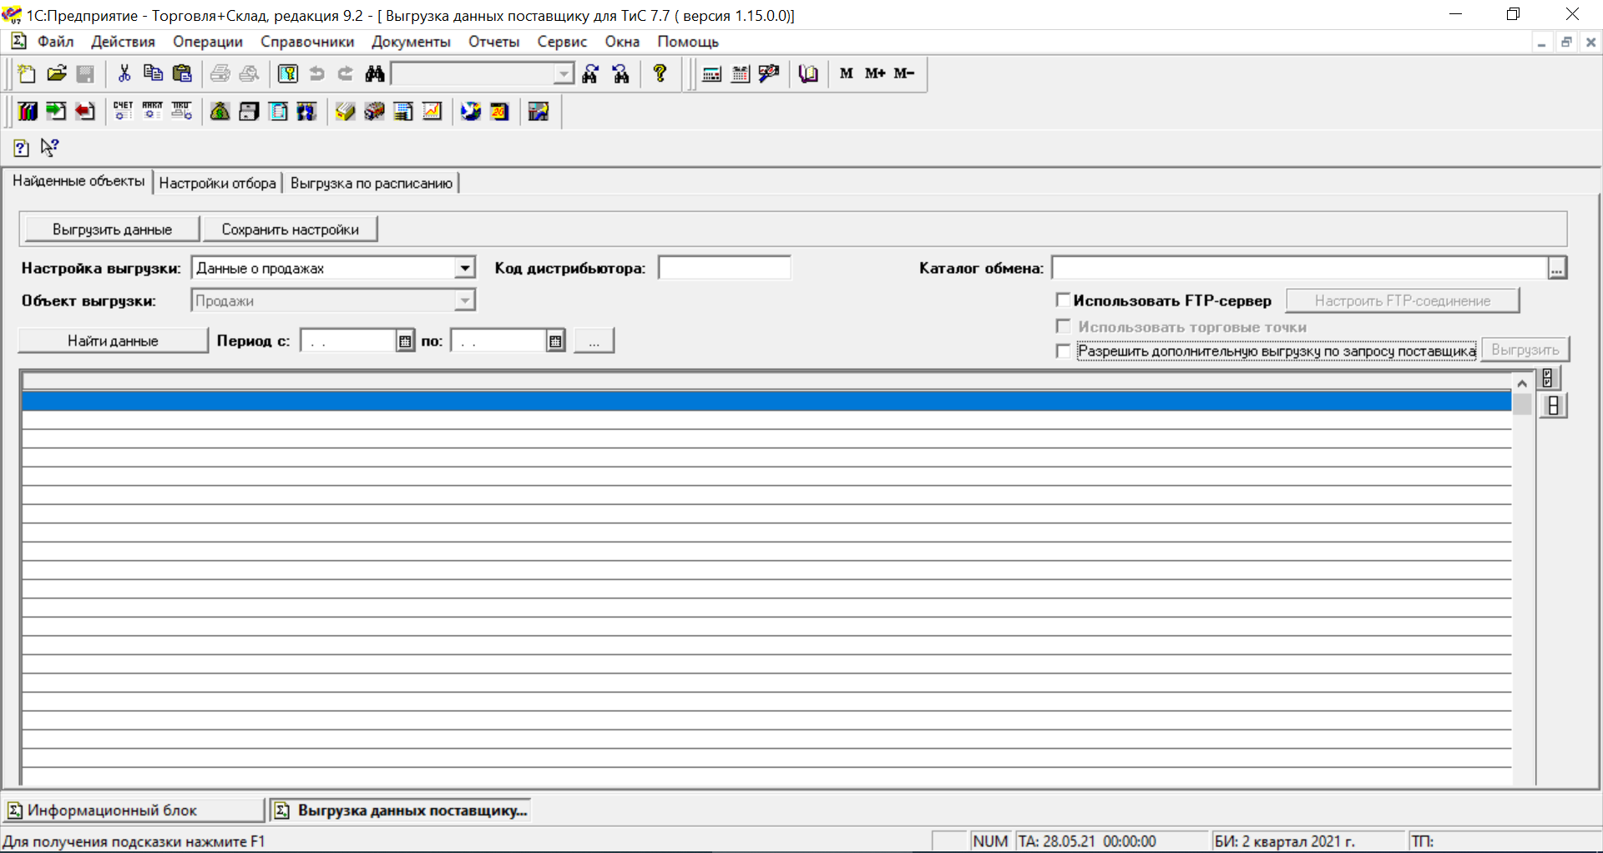This screenshot has height=853, width=1603.
Task: Open the Действия menu
Action: point(123,42)
